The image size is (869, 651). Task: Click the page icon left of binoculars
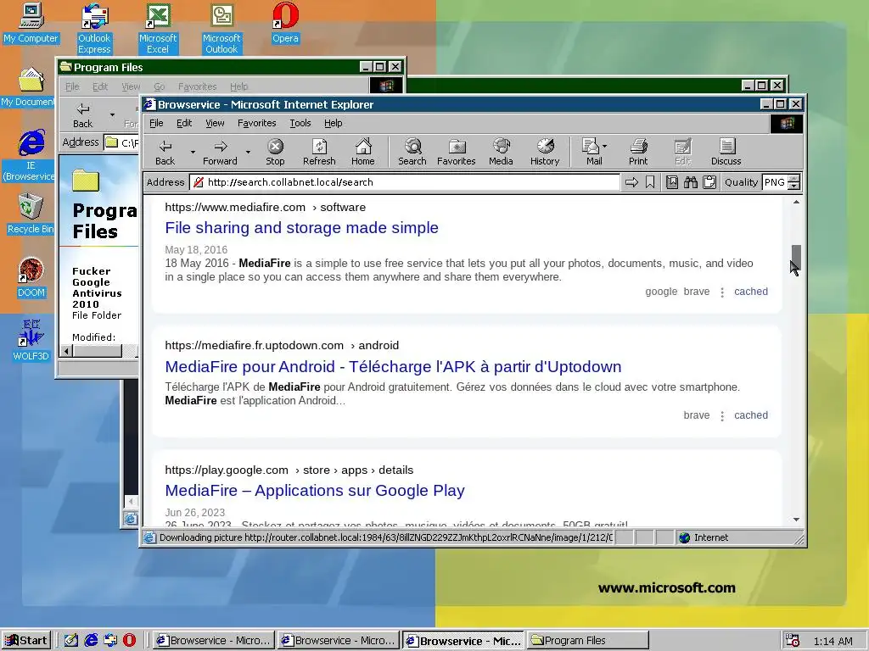pyautogui.click(x=672, y=182)
